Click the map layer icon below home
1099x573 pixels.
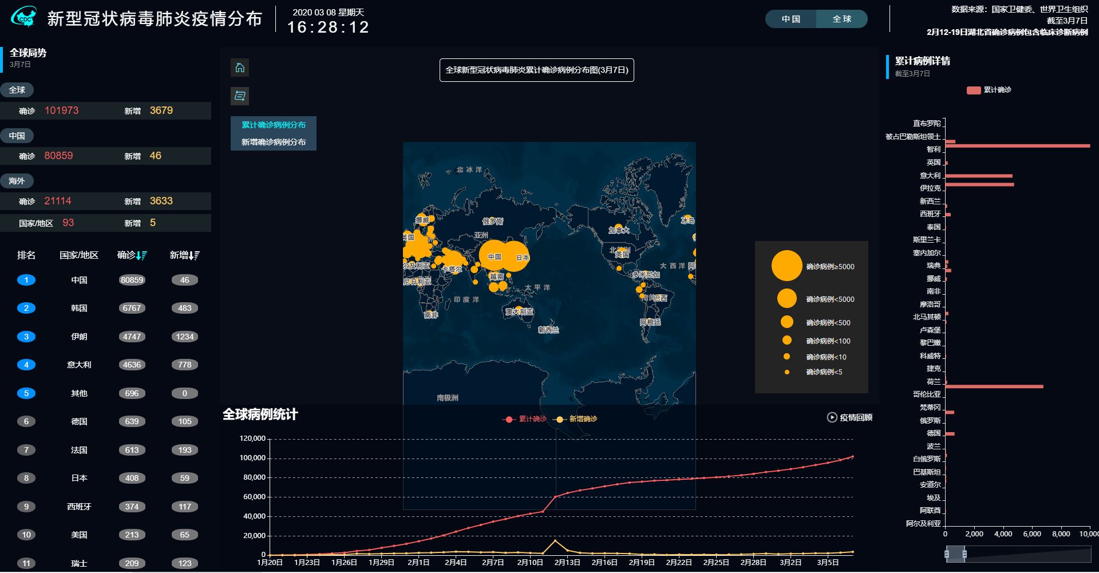(240, 96)
